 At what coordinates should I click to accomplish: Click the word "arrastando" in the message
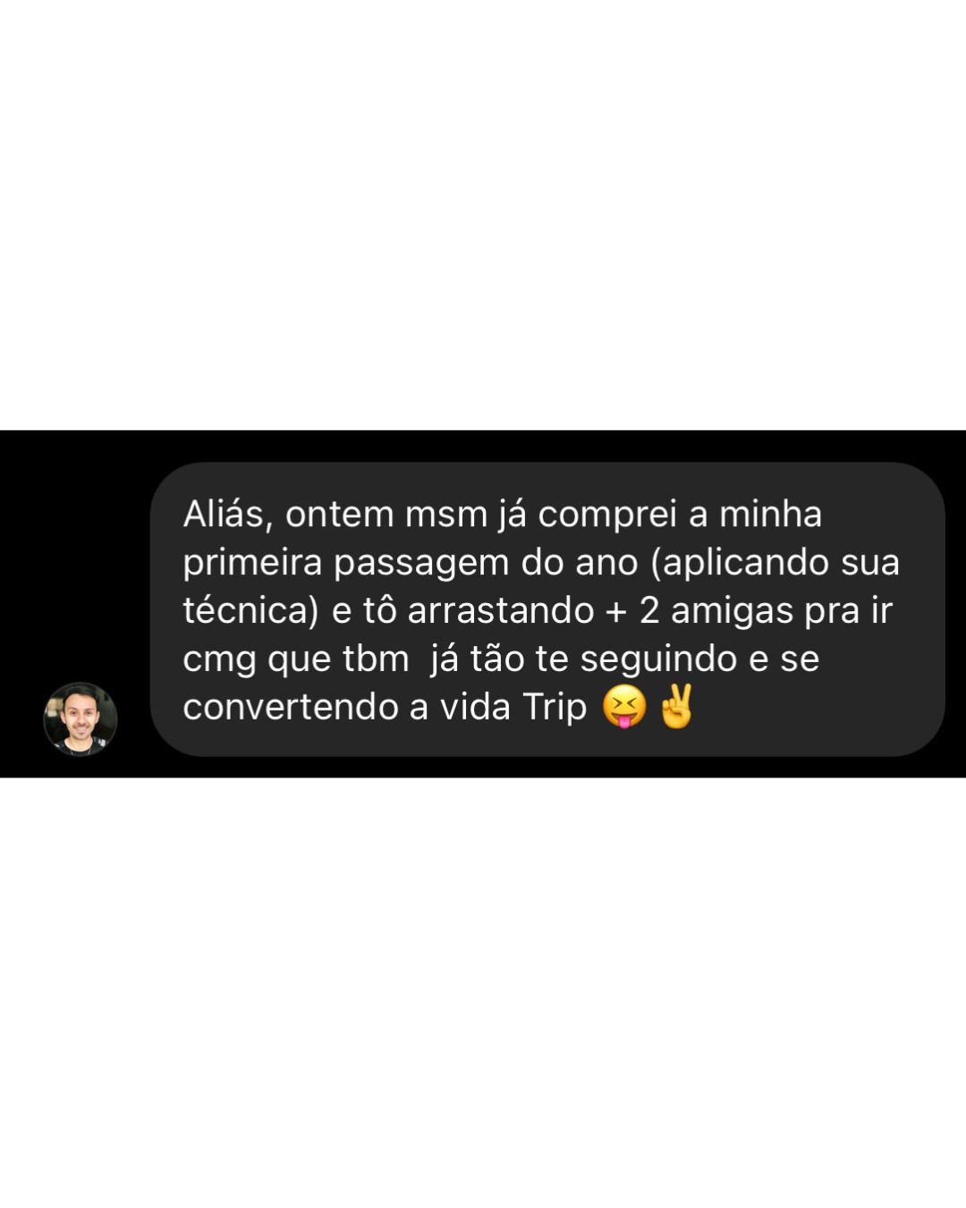point(501,611)
